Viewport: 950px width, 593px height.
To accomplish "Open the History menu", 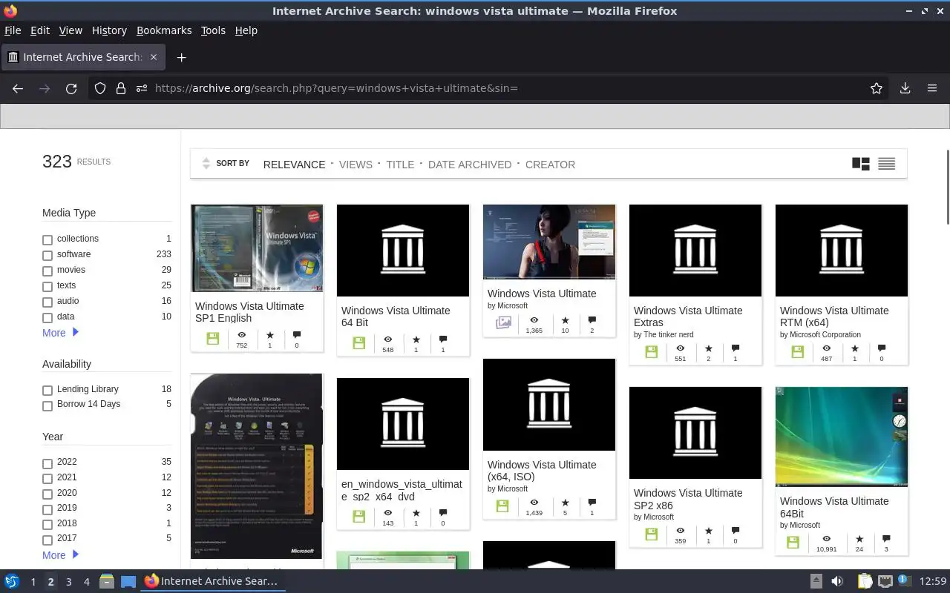I will tap(109, 30).
